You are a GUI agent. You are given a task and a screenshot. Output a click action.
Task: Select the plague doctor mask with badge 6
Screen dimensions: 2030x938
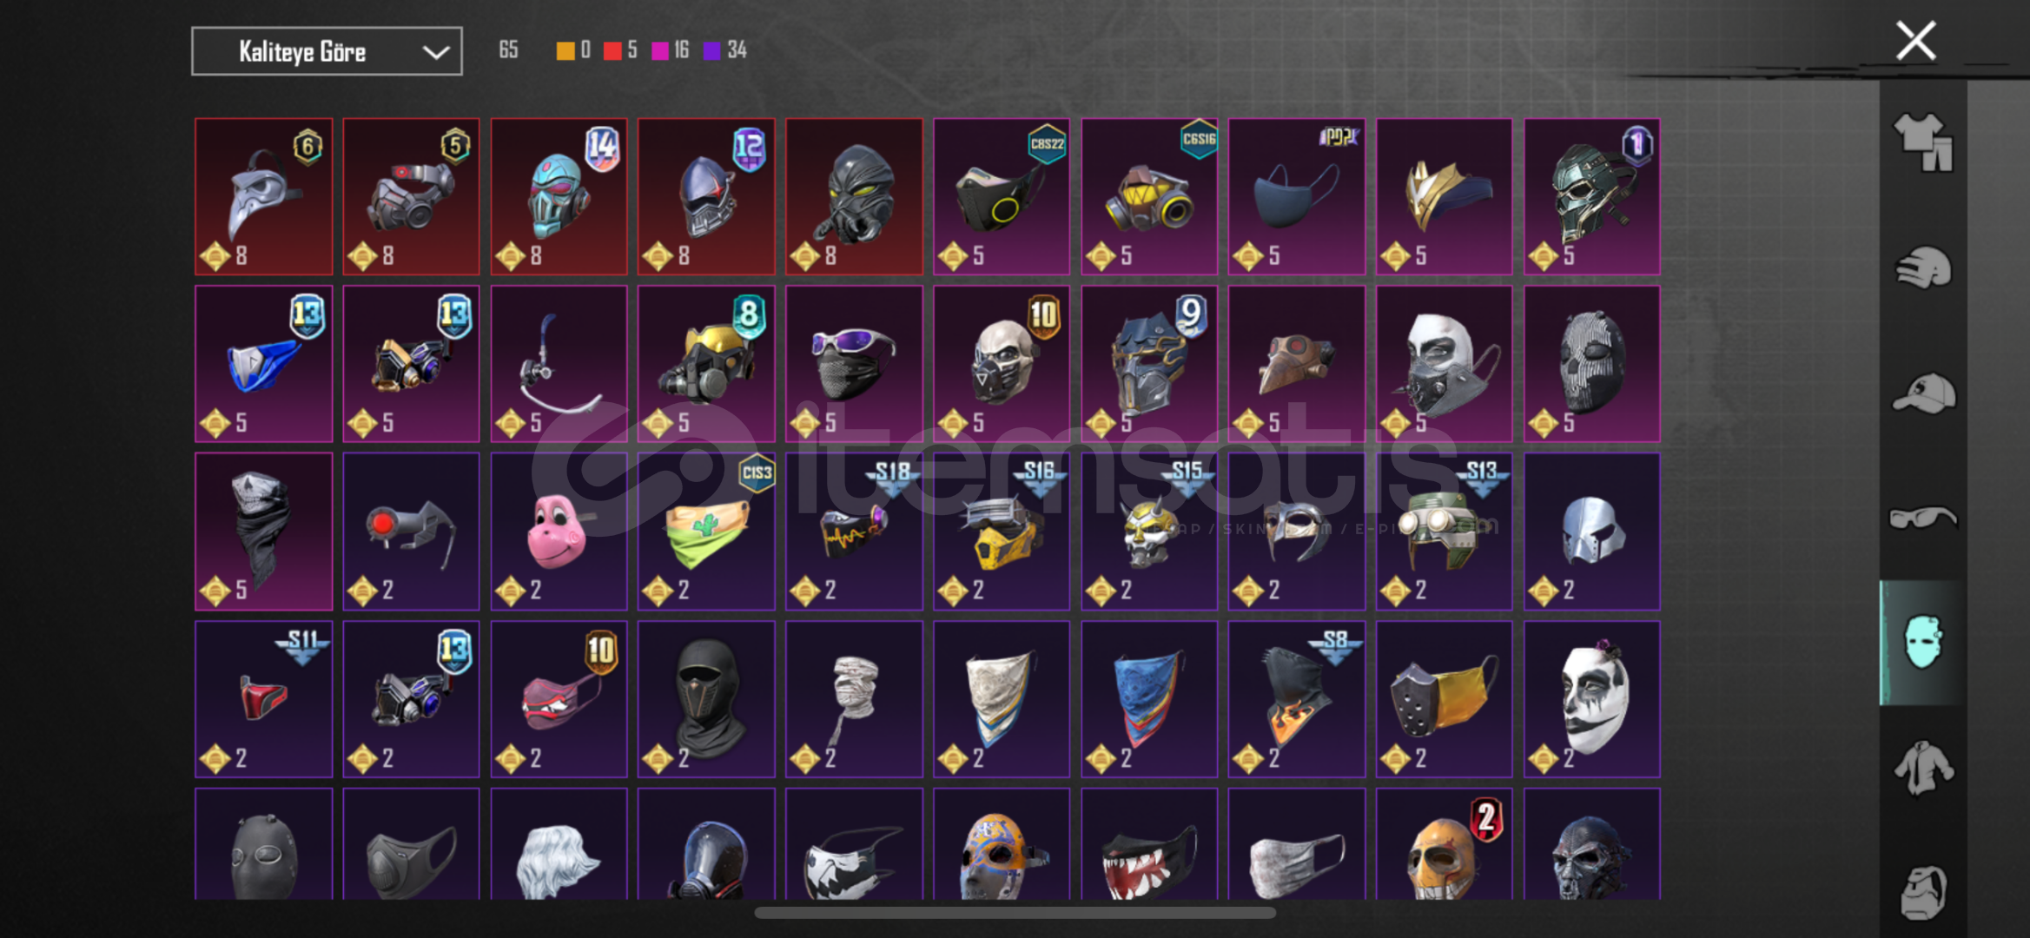tap(264, 197)
